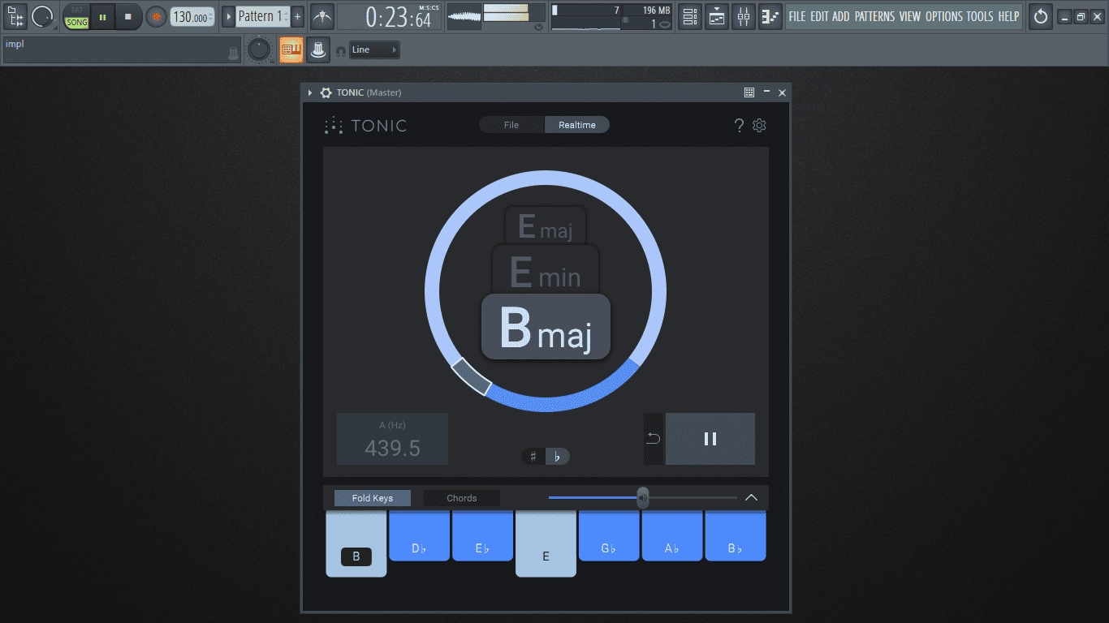Click the oscilloscope waveform display
1109x623 pixels.
tap(464, 17)
